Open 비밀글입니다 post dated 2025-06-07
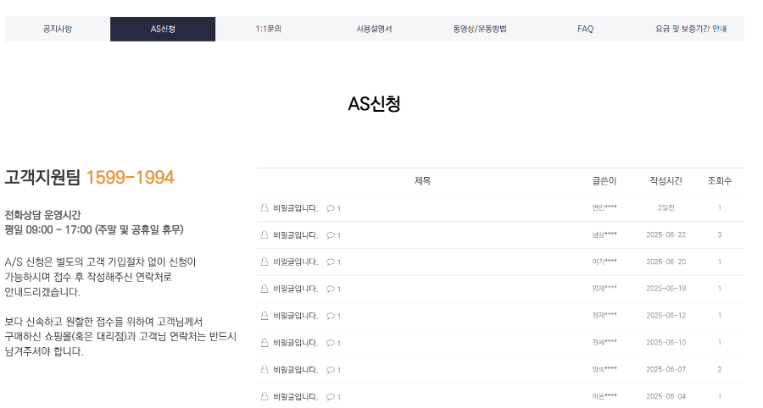The width and height of the screenshot is (763, 408). 295,370
